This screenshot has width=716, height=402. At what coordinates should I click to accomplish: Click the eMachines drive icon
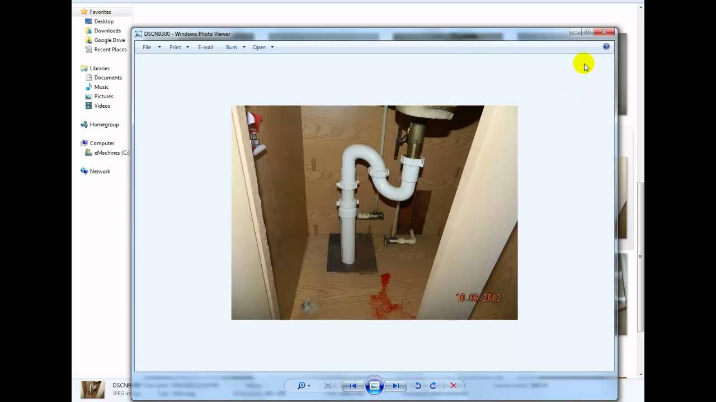88,153
